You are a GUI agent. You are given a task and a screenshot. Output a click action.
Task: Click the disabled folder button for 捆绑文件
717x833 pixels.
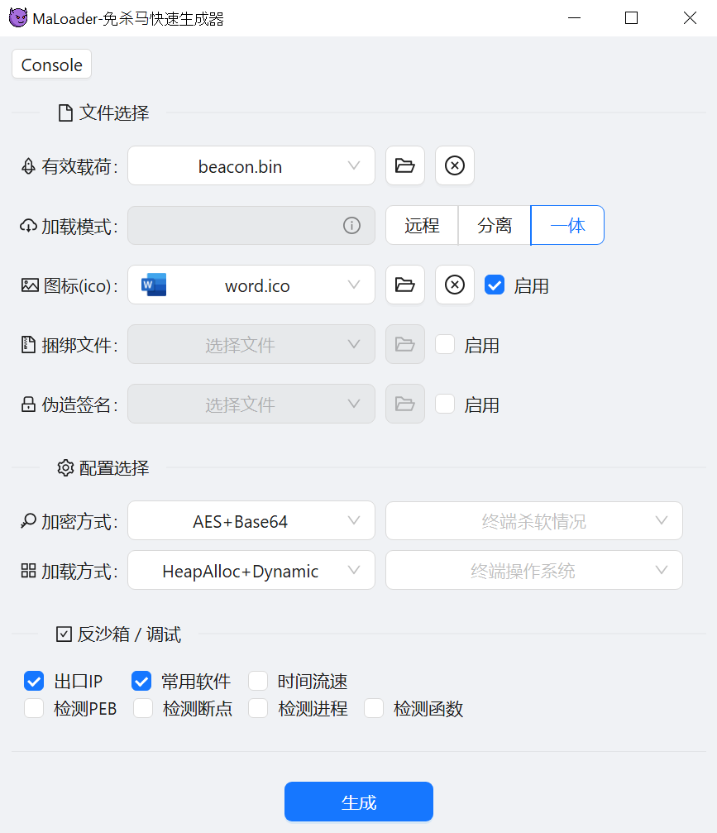[404, 344]
